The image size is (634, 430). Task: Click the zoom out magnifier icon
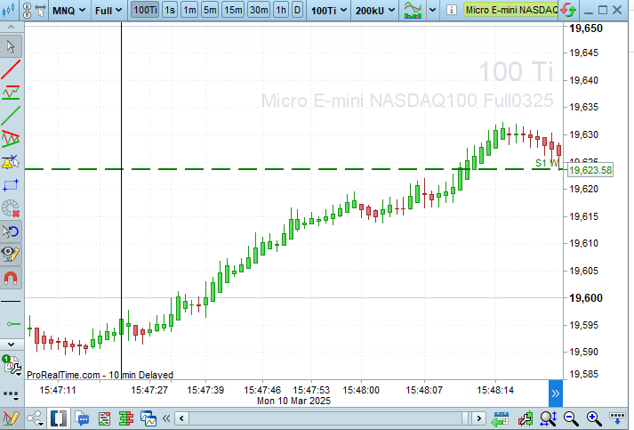click(571, 418)
